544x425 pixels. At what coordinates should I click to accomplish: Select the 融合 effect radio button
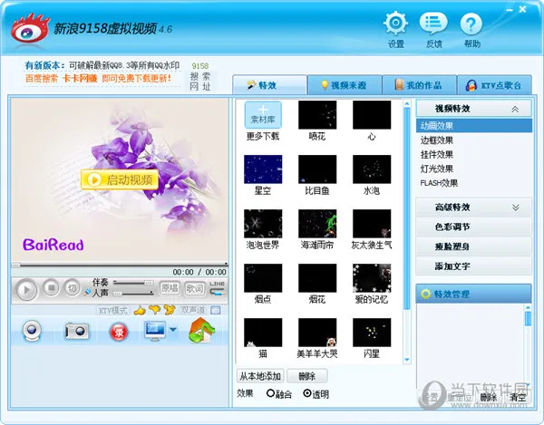point(270,393)
